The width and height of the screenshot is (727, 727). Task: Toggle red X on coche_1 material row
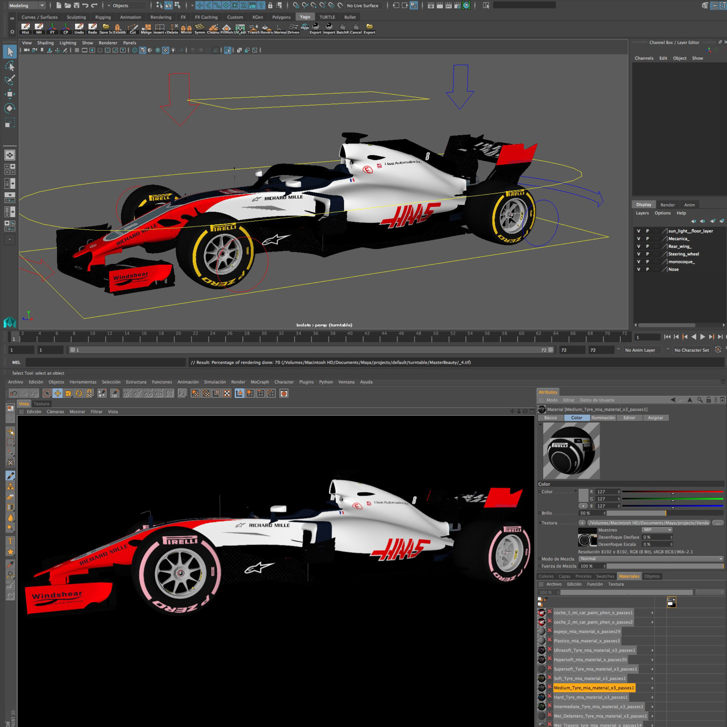[550, 612]
